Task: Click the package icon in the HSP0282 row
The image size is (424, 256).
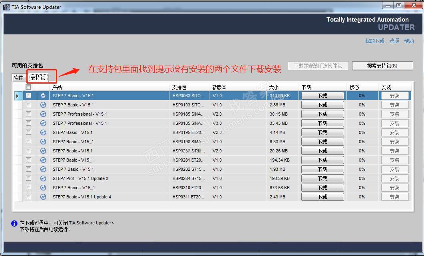Action: pyautogui.click(x=43, y=169)
